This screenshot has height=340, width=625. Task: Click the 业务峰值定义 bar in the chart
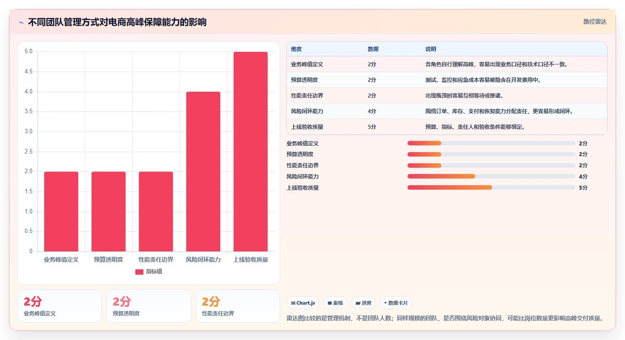pyautogui.click(x=61, y=212)
